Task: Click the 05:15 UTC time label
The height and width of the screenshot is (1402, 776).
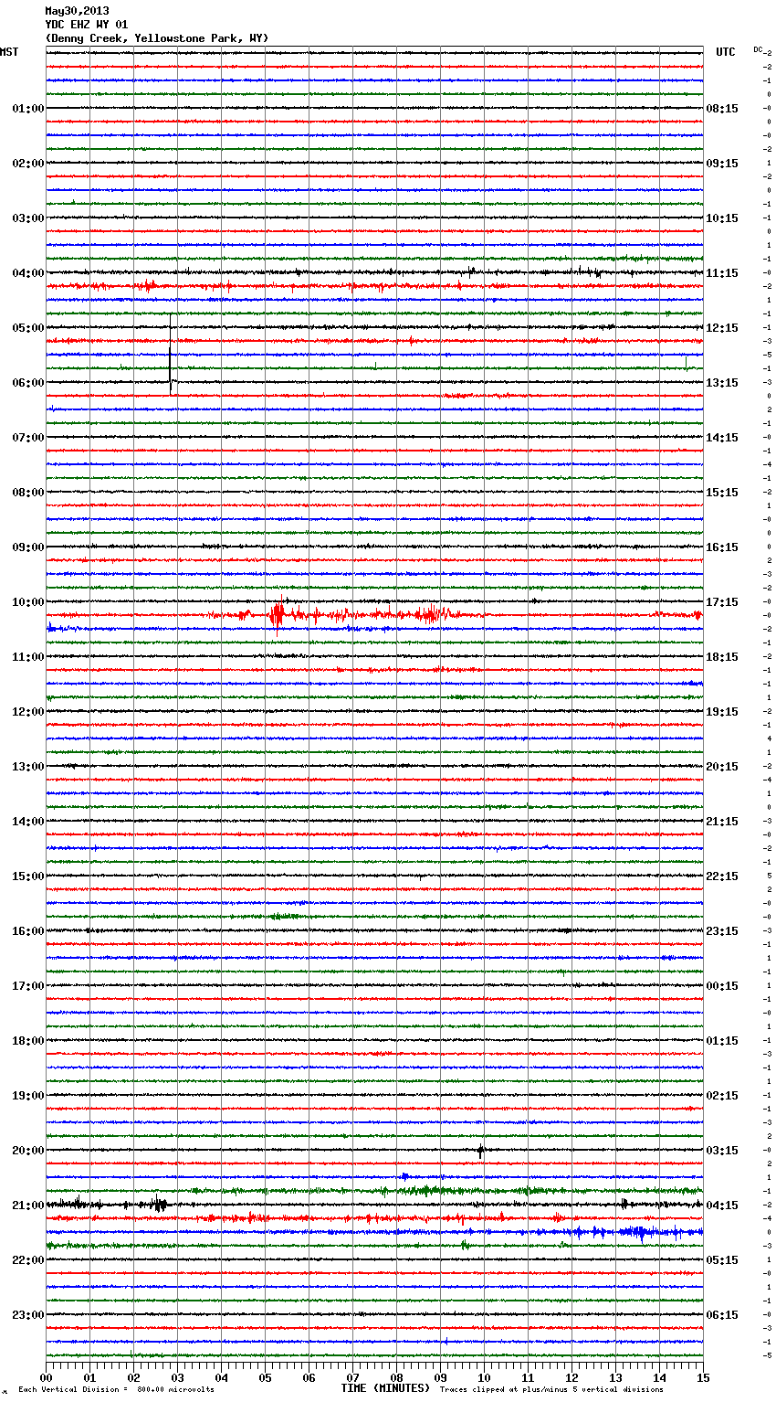Action: tap(722, 1260)
